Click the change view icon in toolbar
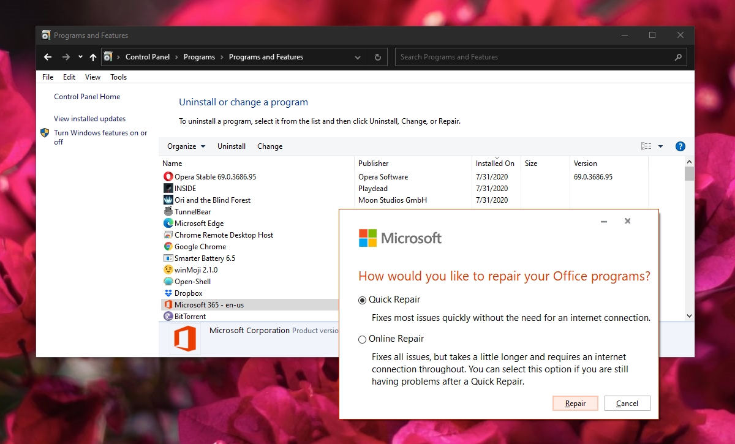 point(646,146)
